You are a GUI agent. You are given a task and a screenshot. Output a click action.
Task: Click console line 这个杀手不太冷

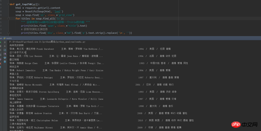[18, 52]
